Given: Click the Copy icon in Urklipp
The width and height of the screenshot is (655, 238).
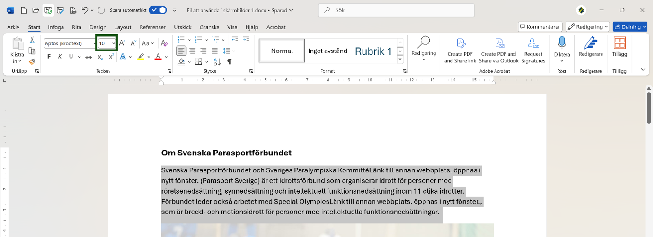Looking at the screenshot, I should tap(32, 51).
